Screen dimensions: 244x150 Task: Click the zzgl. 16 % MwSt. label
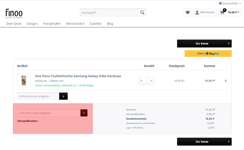135,128
